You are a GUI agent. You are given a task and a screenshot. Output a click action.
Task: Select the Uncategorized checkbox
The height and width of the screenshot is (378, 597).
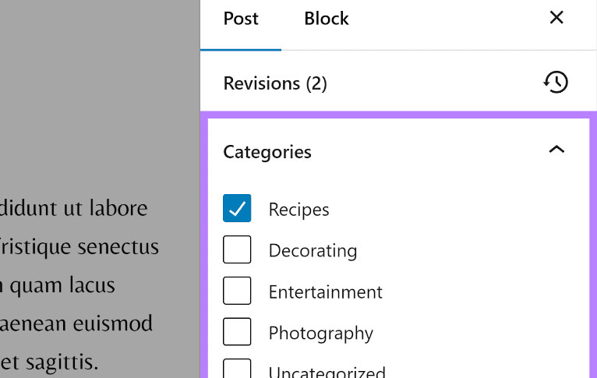click(x=237, y=369)
